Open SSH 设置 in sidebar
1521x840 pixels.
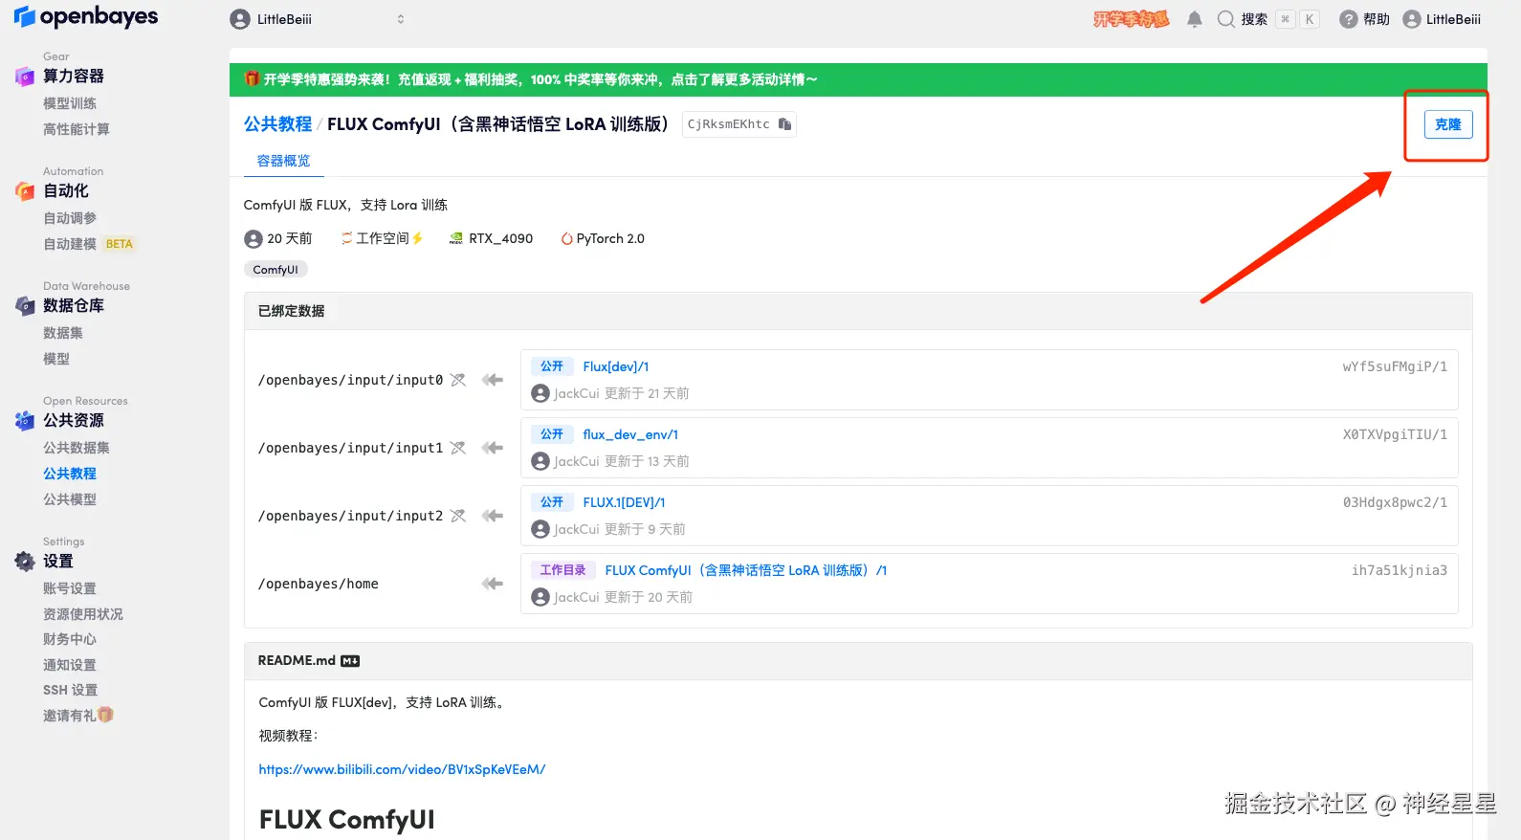click(x=70, y=690)
